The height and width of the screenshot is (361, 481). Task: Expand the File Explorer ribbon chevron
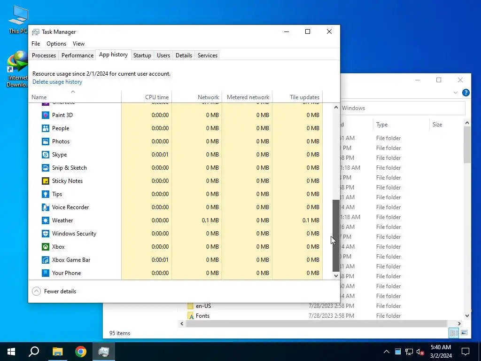(x=456, y=93)
